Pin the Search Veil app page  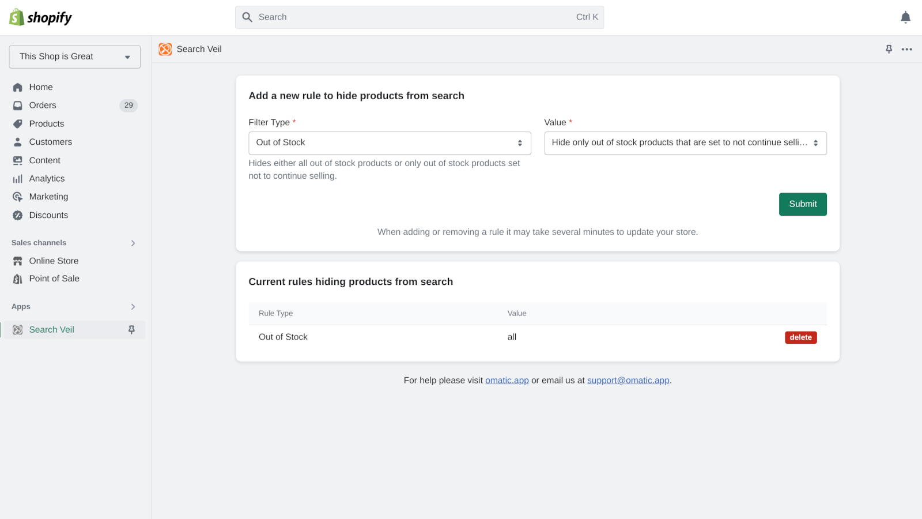pos(888,49)
